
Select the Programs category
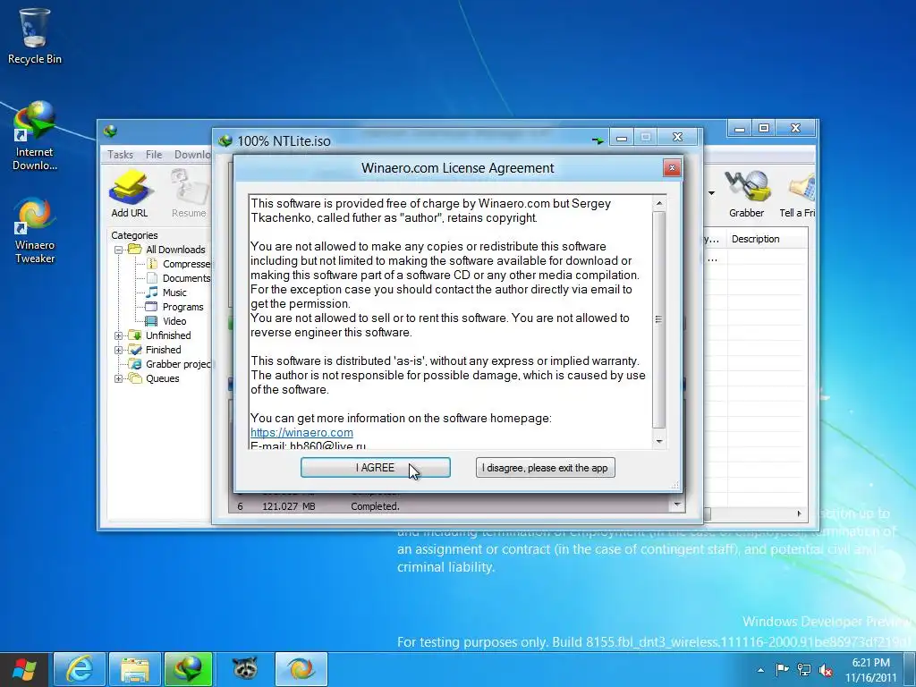(x=182, y=307)
